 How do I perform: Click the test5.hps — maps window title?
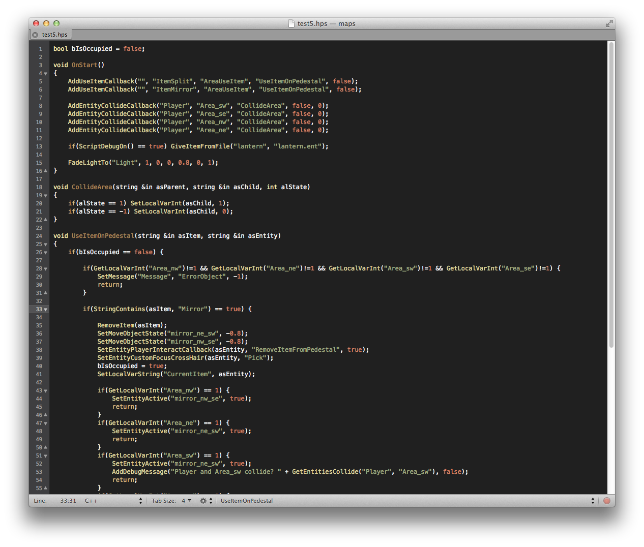click(x=326, y=23)
